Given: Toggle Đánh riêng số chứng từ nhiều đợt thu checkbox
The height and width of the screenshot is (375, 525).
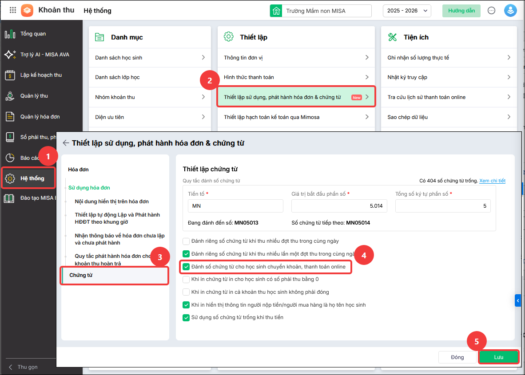Looking at the screenshot, I should click(x=186, y=241).
